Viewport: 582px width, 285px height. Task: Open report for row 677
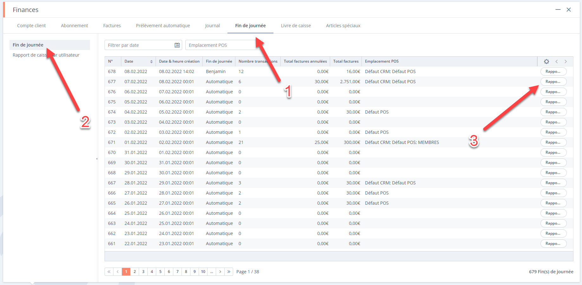click(x=553, y=82)
